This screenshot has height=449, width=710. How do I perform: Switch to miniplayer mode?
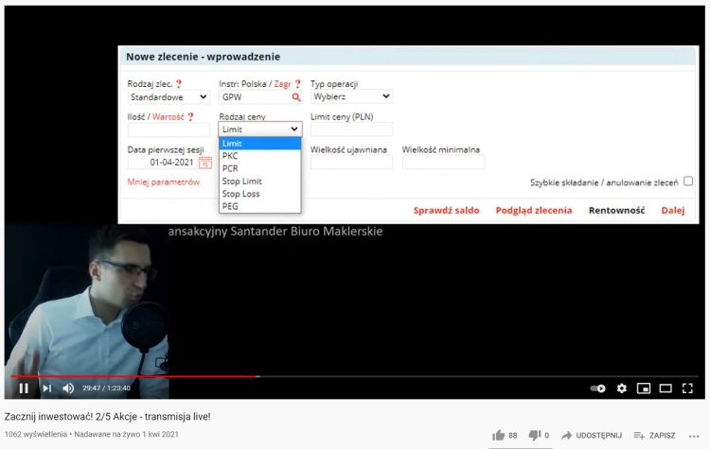pyautogui.click(x=644, y=388)
